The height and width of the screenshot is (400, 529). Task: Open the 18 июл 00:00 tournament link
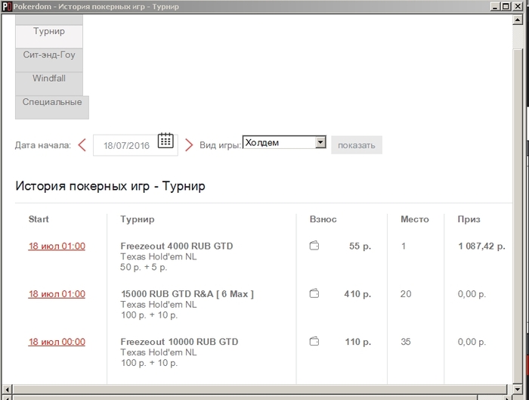57,342
